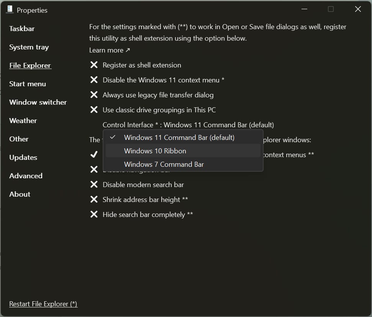Screen dimensions: 372x317
Task: Open the About page
Action: (20, 194)
